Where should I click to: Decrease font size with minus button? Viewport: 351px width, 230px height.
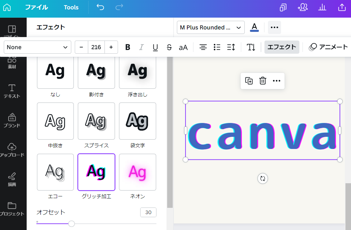(81, 47)
